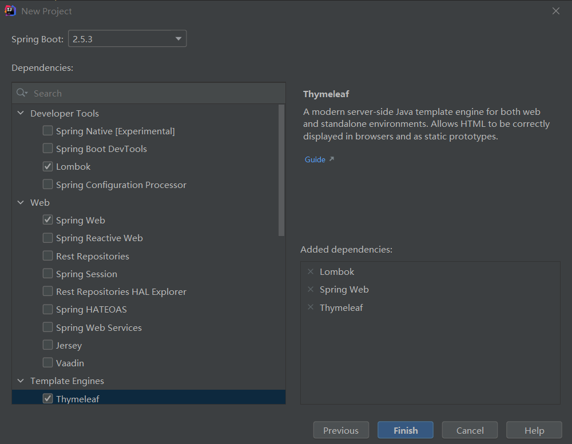Select the Web tree label

(40, 203)
